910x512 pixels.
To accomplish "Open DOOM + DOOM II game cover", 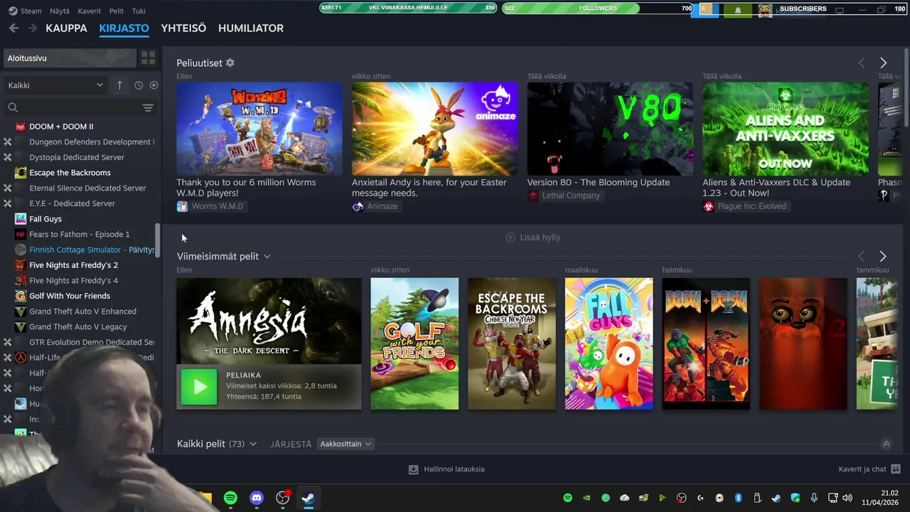I will click(x=706, y=343).
